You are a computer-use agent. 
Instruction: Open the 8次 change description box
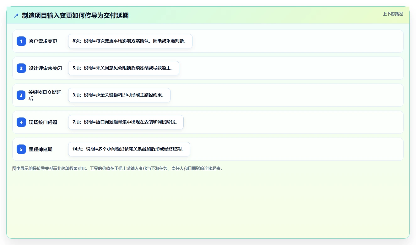[x=130, y=41]
